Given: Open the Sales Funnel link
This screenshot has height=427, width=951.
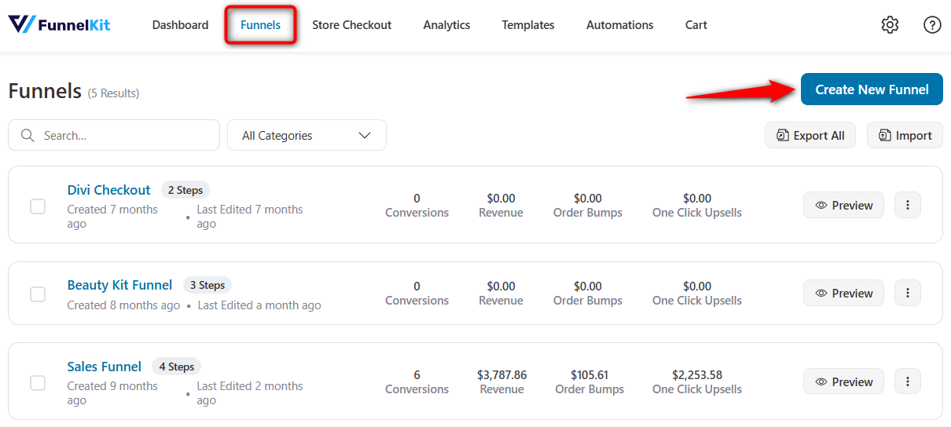Looking at the screenshot, I should pyautogui.click(x=105, y=367).
